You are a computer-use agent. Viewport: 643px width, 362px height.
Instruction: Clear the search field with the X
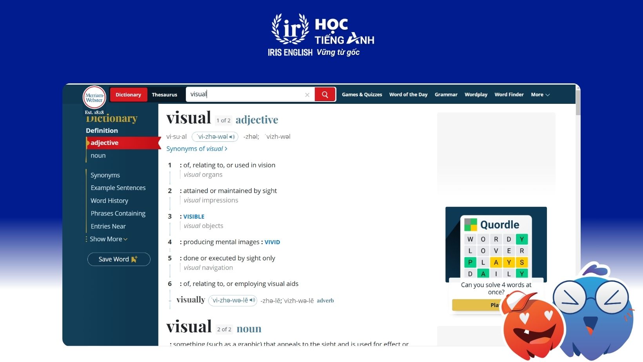click(307, 95)
